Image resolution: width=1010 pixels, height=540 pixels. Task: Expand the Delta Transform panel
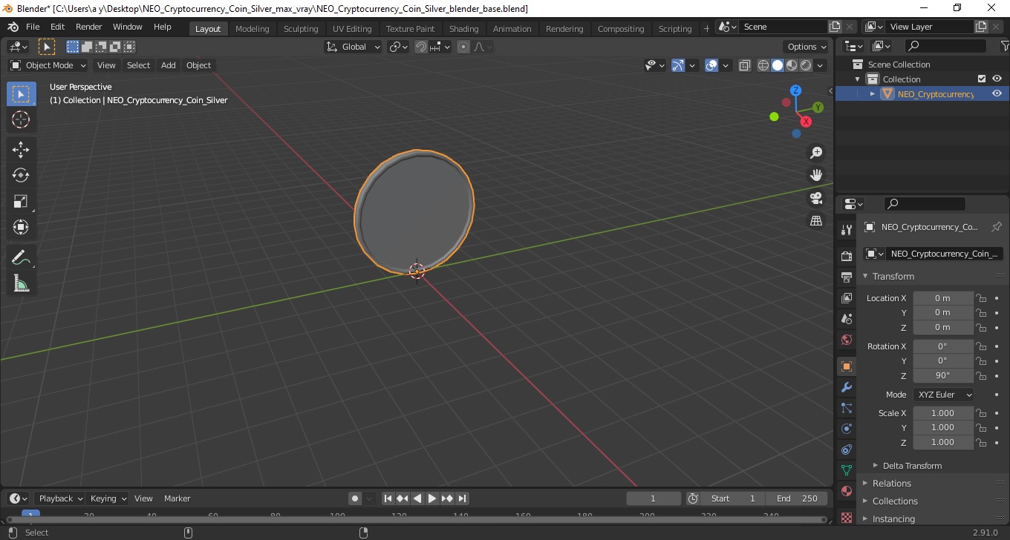(912, 466)
